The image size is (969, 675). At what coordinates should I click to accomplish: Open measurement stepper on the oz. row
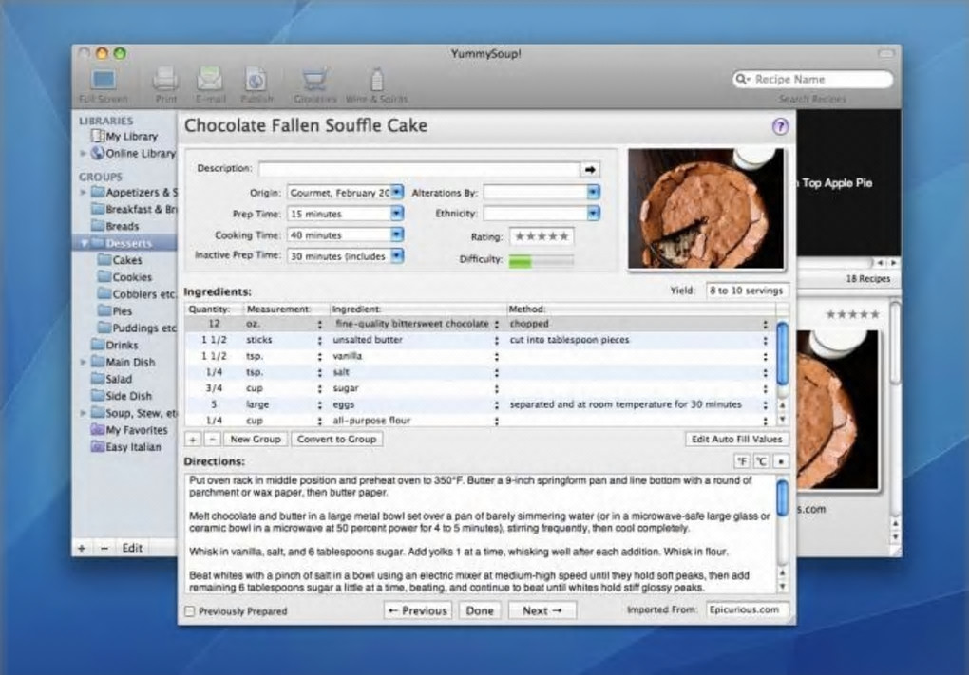(319, 324)
